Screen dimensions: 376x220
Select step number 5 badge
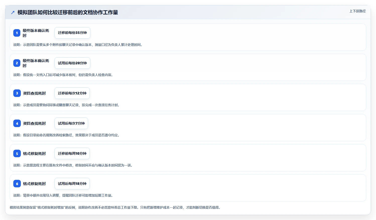(x=17, y=153)
